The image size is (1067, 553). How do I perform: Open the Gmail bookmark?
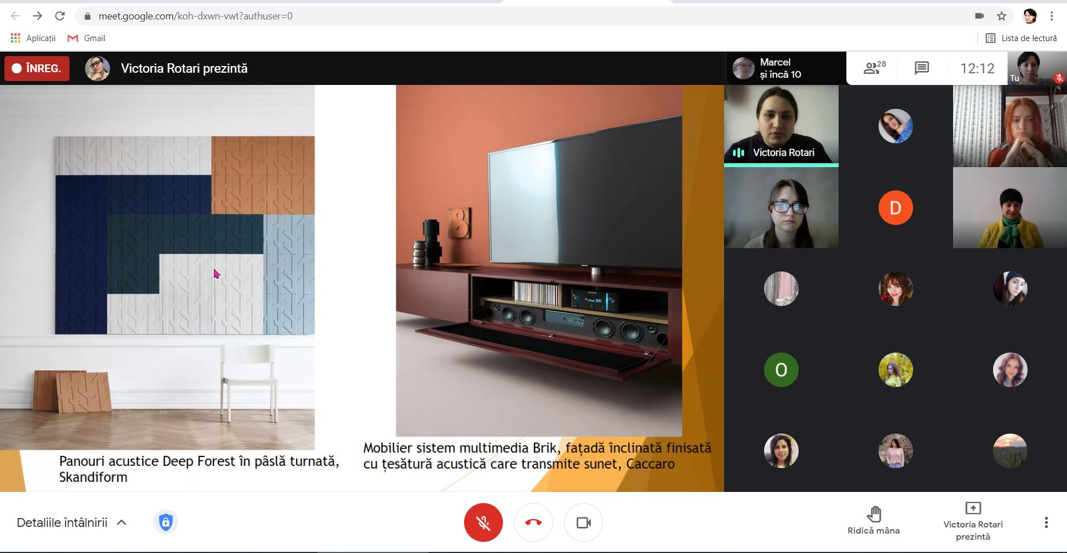tap(87, 38)
